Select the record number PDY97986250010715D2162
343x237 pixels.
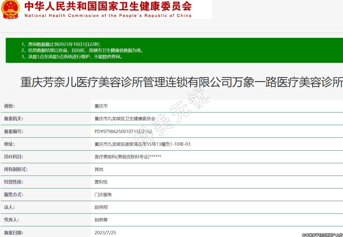tap(123, 131)
